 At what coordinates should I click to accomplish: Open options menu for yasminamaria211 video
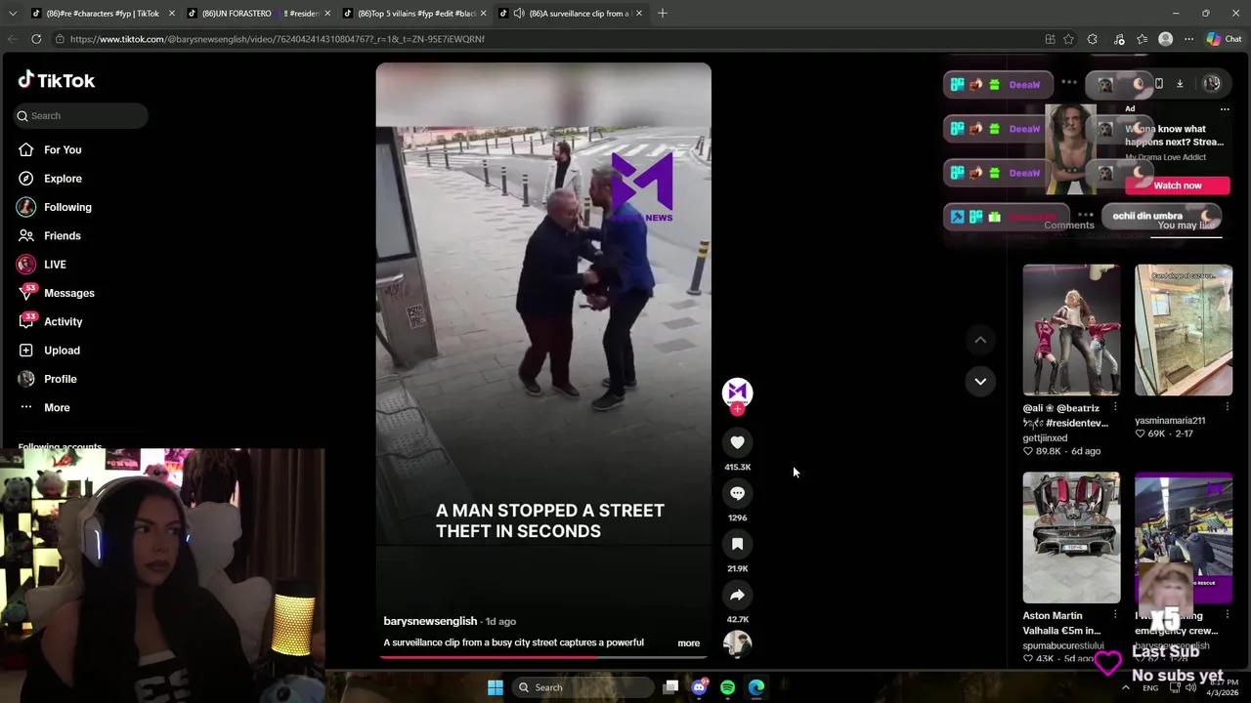coord(1227,407)
